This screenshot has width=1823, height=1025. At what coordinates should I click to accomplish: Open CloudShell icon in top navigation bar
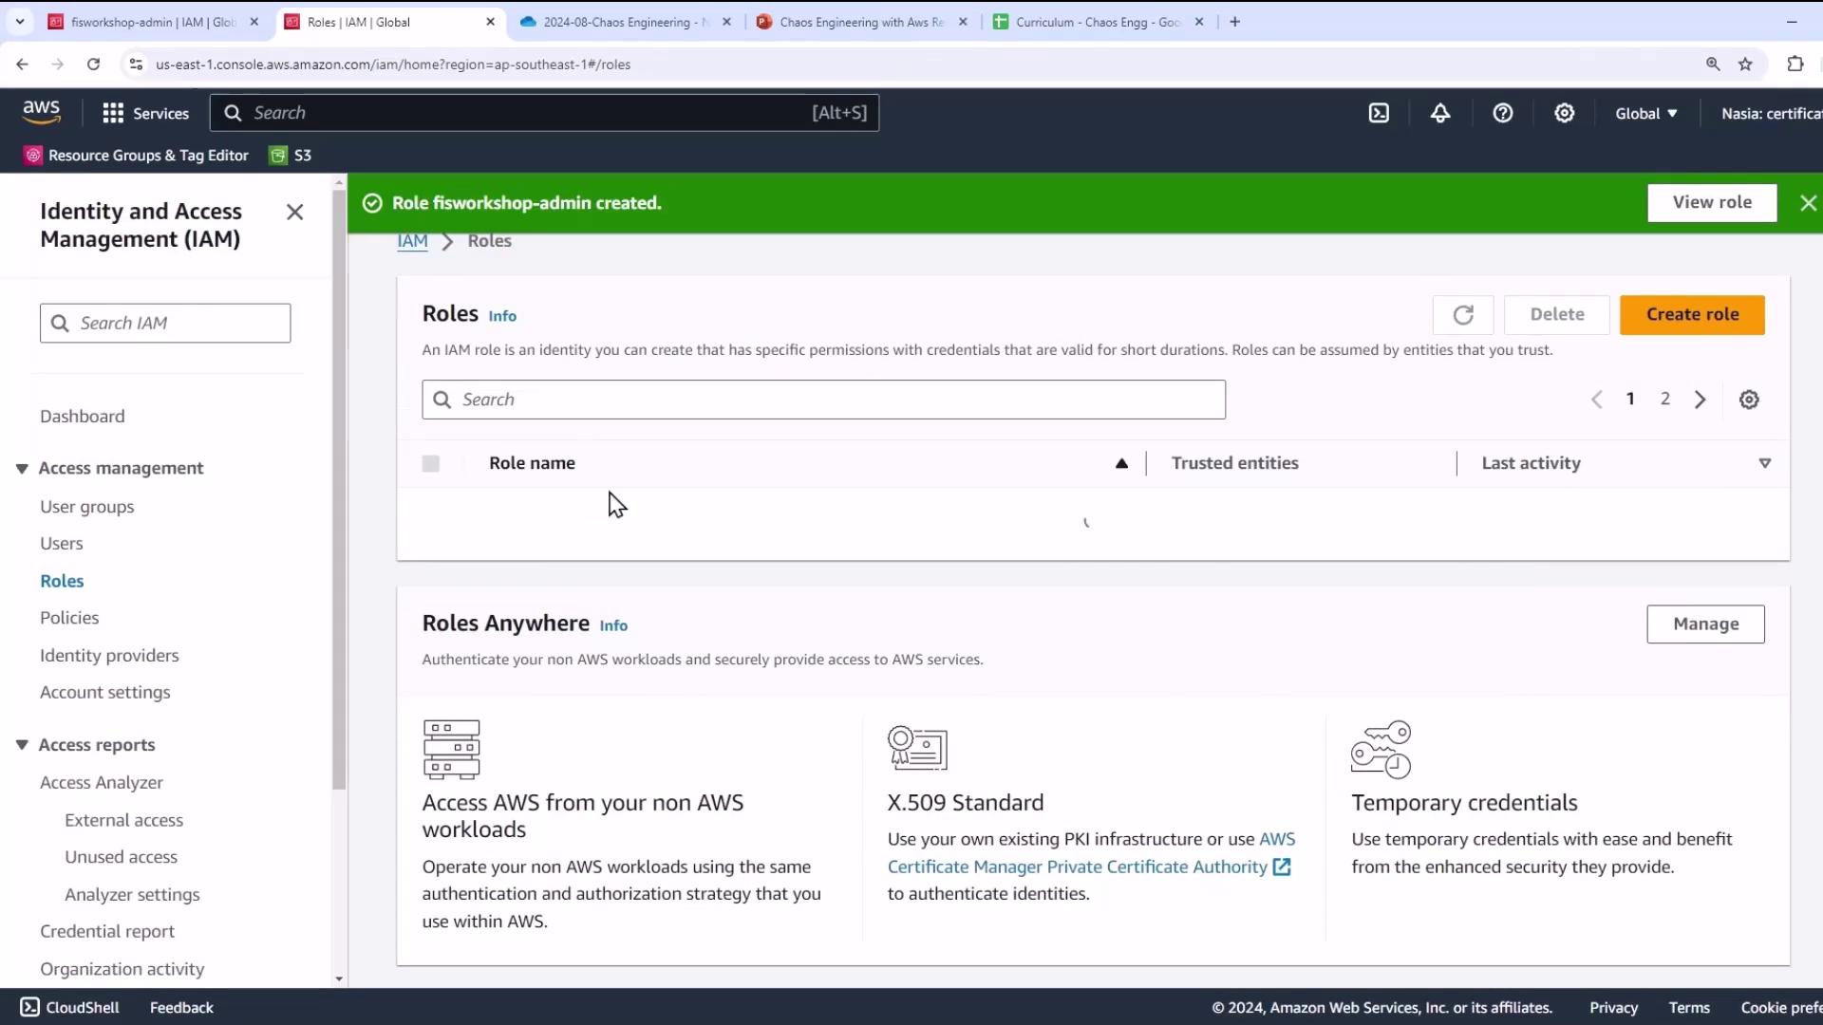coord(1379,113)
